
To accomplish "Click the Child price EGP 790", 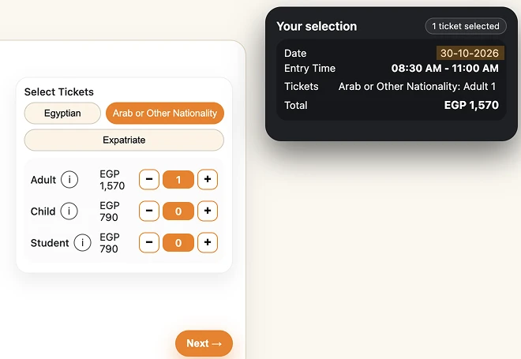I will click(110, 211).
